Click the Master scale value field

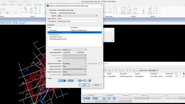tap(68, 52)
